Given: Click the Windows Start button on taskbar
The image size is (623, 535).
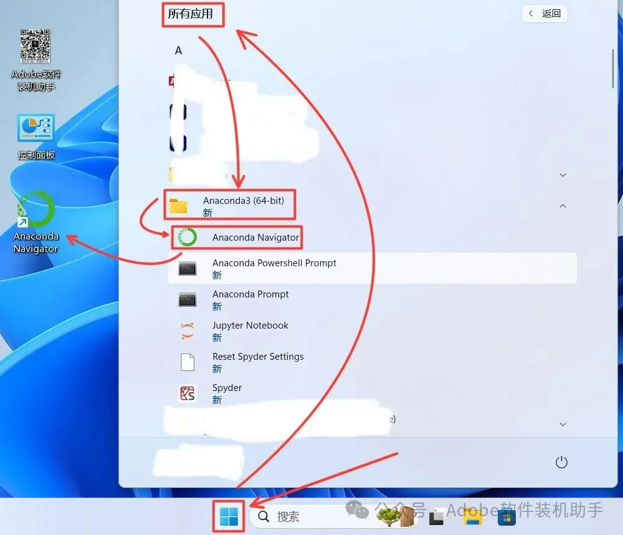Looking at the screenshot, I should (x=229, y=516).
